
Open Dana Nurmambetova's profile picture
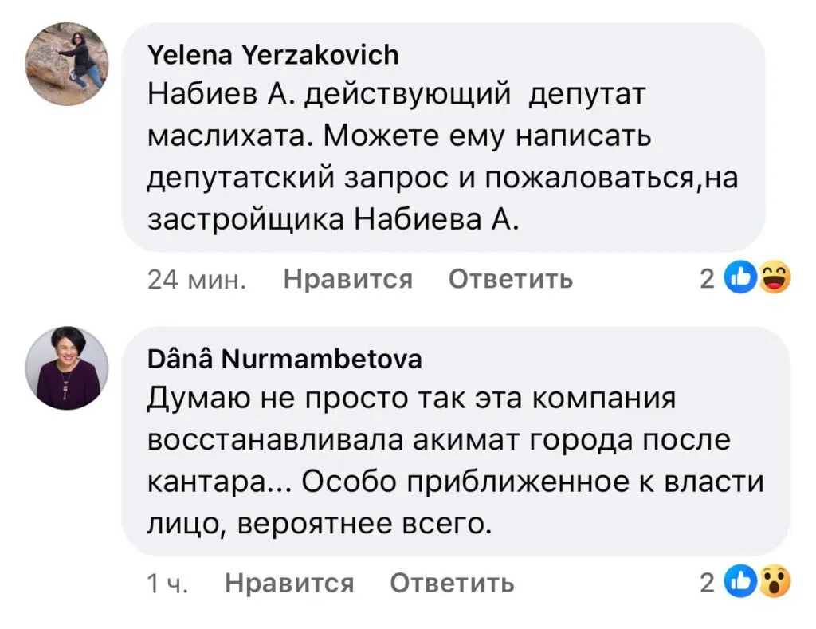click(68, 367)
